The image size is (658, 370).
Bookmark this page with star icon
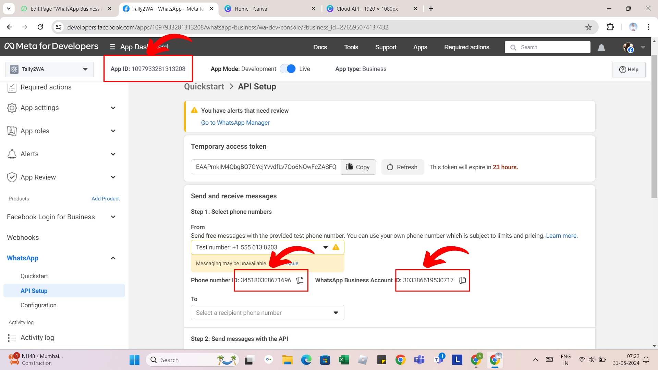click(x=588, y=27)
